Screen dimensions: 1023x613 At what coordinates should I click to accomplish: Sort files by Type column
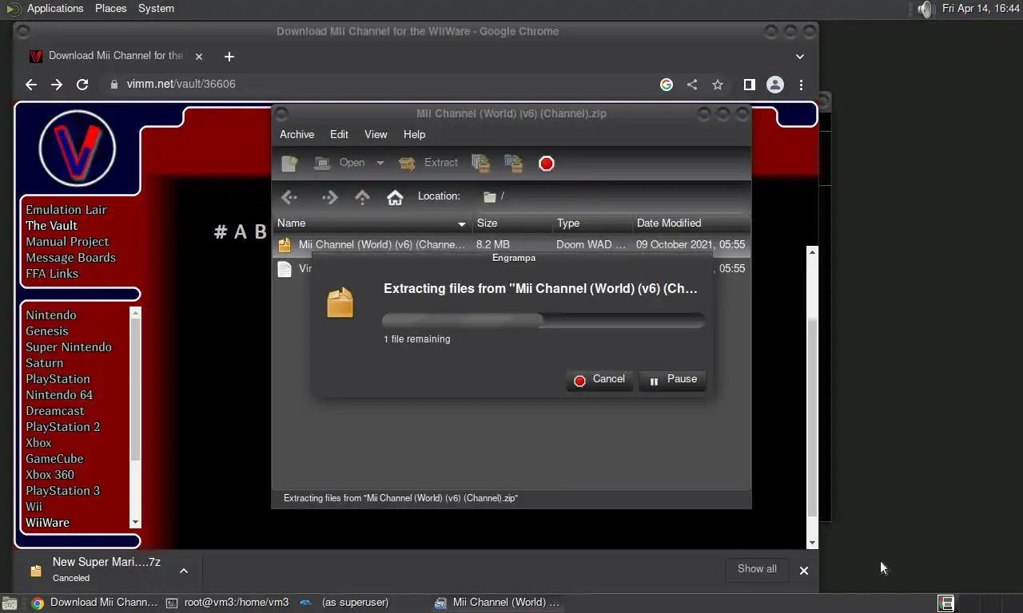tap(592, 223)
